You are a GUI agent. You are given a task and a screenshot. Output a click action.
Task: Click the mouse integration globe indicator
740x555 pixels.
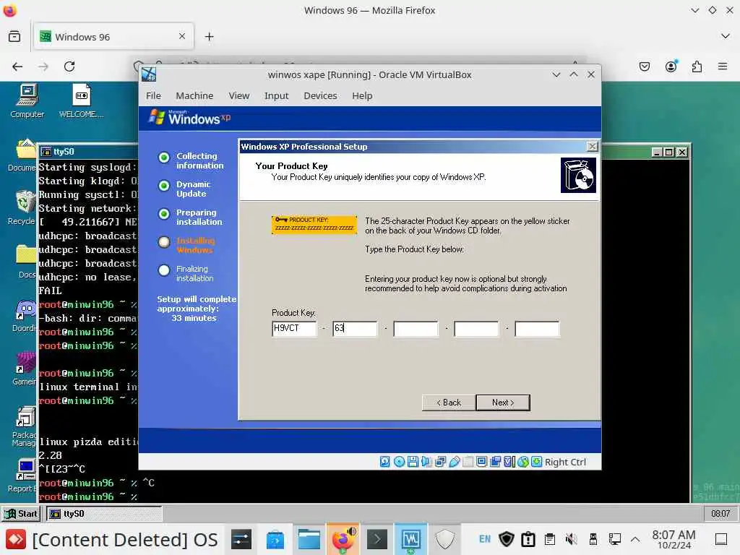[x=523, y=462]
